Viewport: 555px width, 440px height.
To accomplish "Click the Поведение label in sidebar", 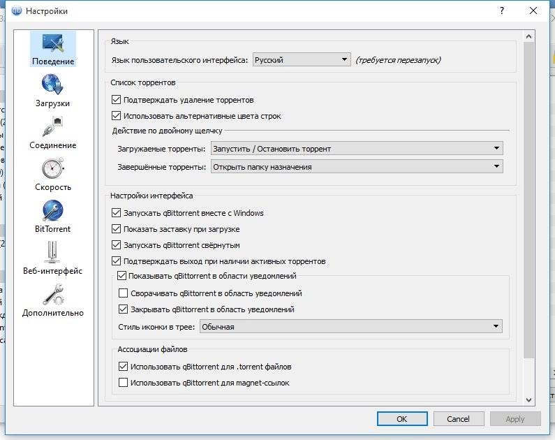I will coord(53,61).
